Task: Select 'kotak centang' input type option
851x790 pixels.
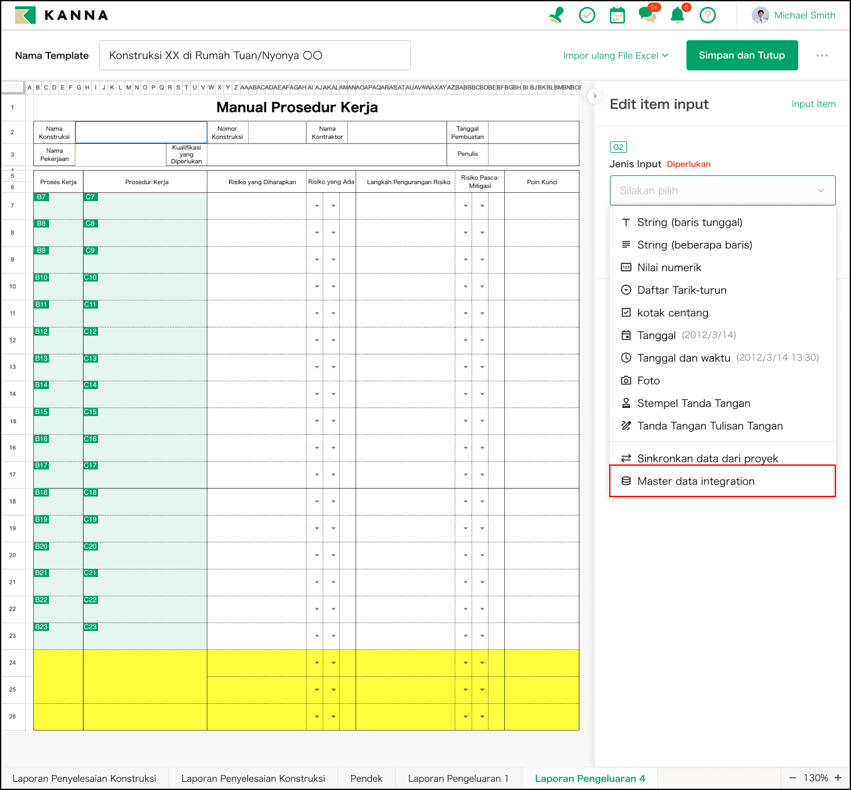Action: (x=673, y=313)
